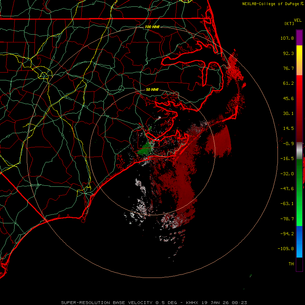305x305 pixels.
Task: Click the -63.1 scale value
Action: 287,204
